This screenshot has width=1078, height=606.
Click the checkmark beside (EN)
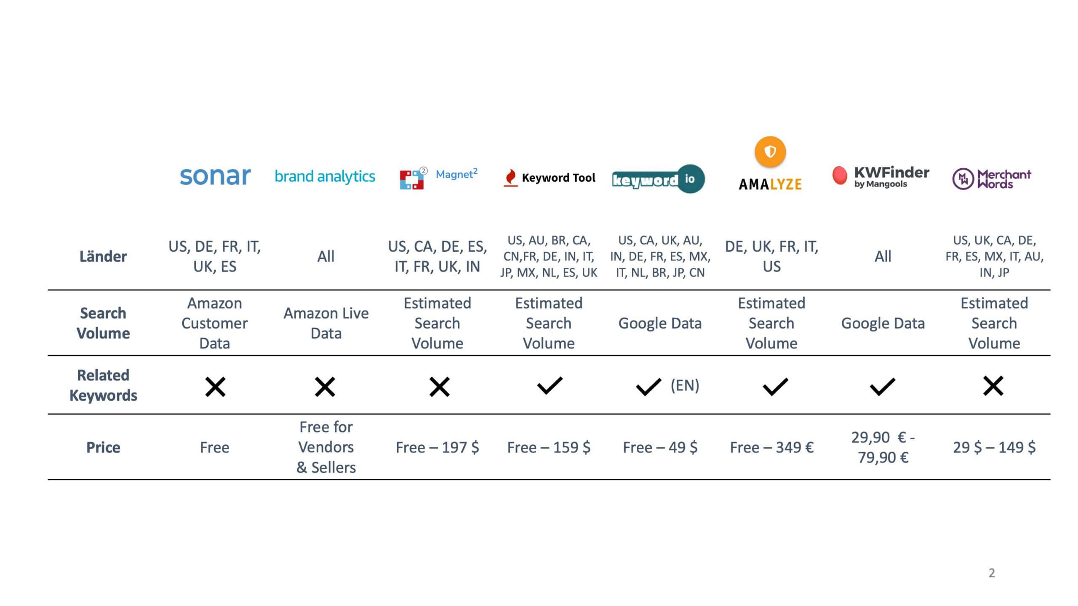pyautogui.click(x=648, y=387)
